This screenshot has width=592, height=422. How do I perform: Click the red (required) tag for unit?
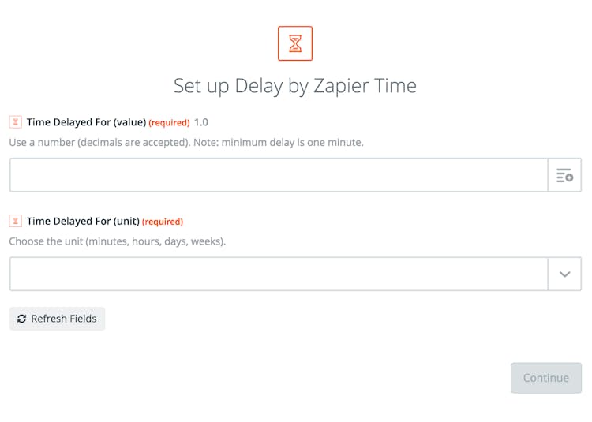click(x=163, y=222)
